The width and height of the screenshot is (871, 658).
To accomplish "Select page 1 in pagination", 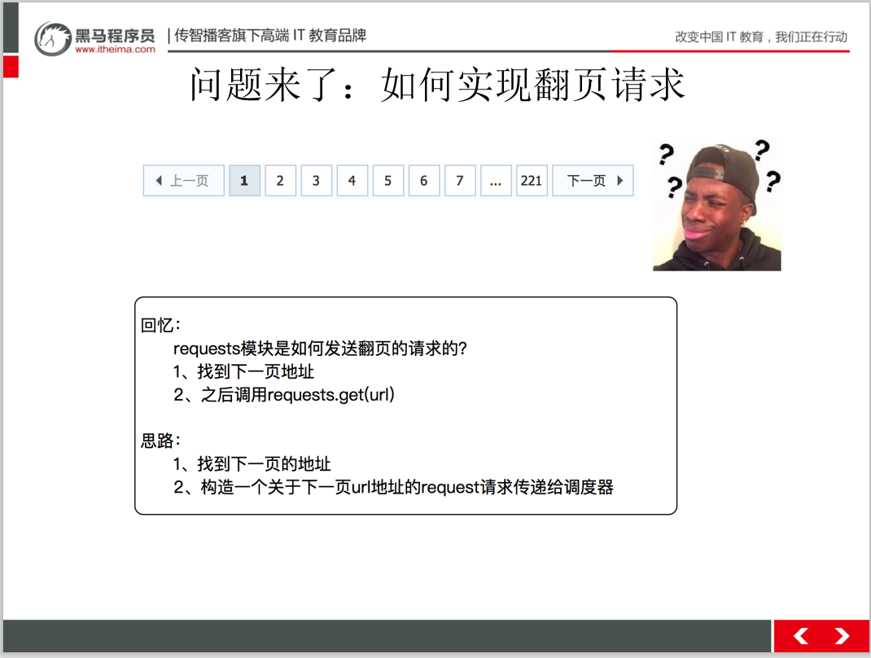I will 244,181.
